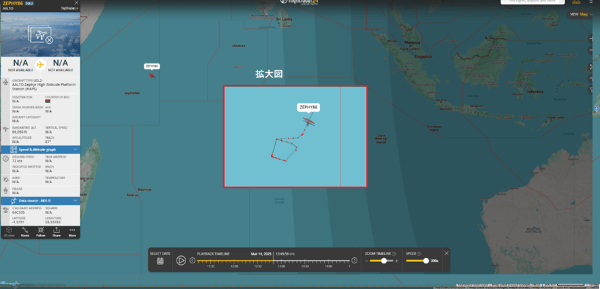Collapse the Speed & Altitude graph section
This screenshot has height=289, width=600.
76,149
